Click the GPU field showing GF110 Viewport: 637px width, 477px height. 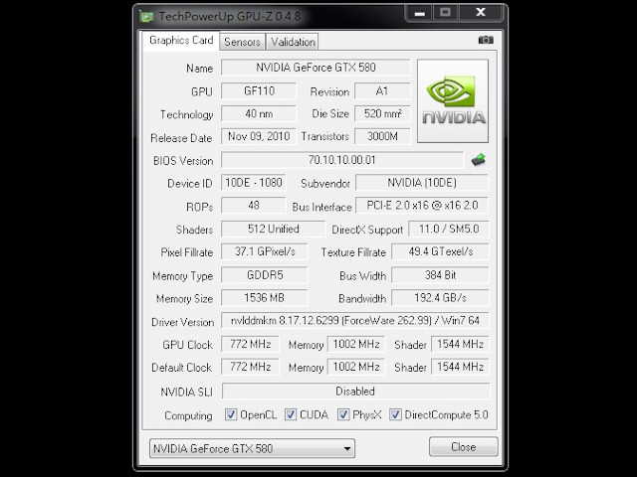[x=259, y=90]
